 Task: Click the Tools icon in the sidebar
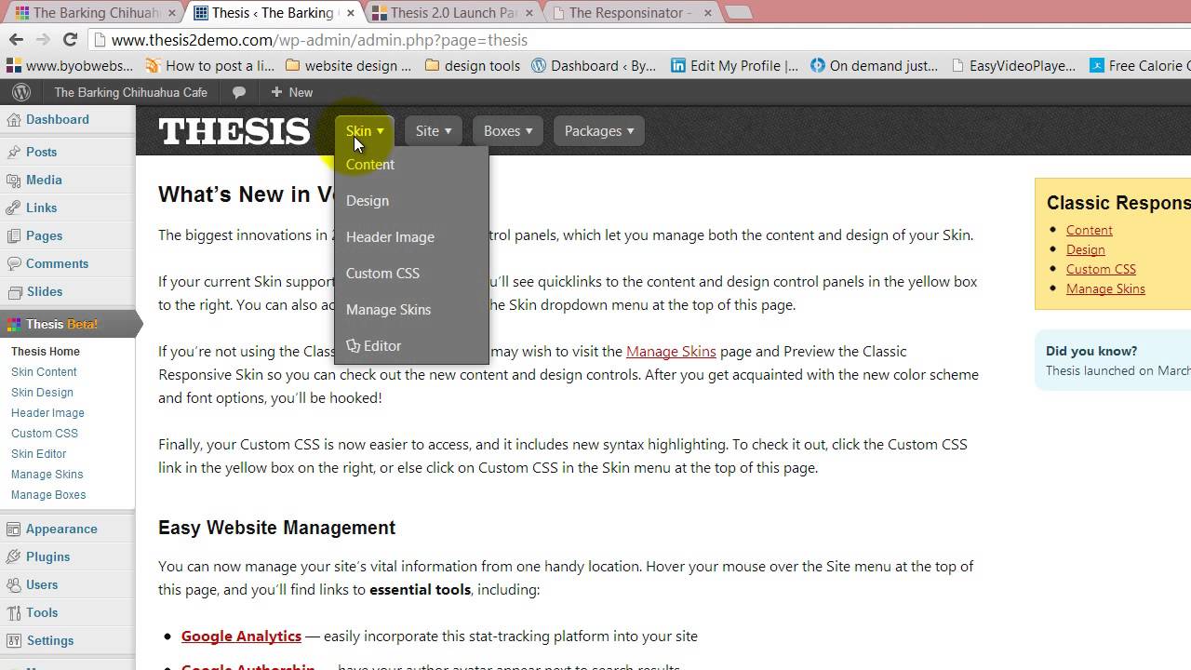(x=13, y=612)
